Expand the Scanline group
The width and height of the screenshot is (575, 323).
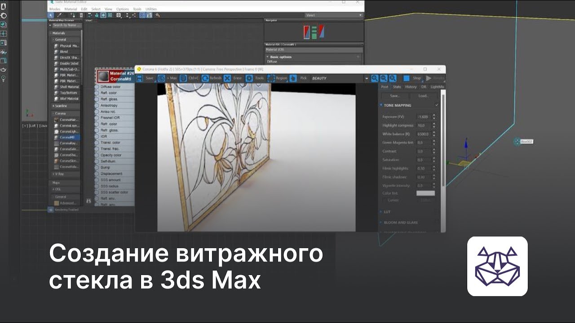point(53,106)
